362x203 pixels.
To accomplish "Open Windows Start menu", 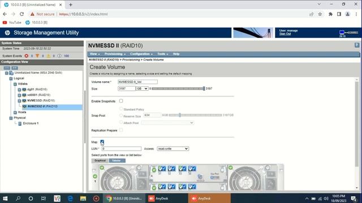I will tap(5, 198).
